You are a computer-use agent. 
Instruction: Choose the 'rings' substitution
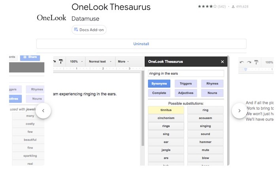tap(166, 126)
